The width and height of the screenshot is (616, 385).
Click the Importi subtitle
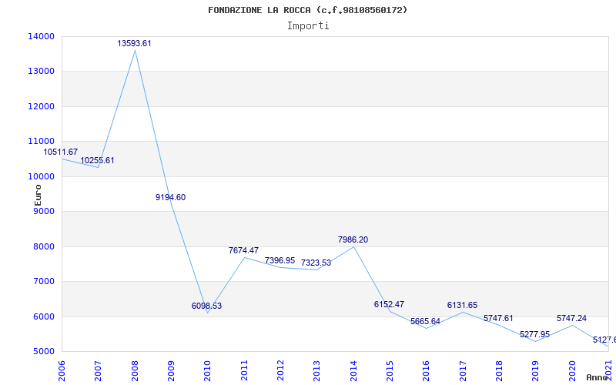click(308, 26)
